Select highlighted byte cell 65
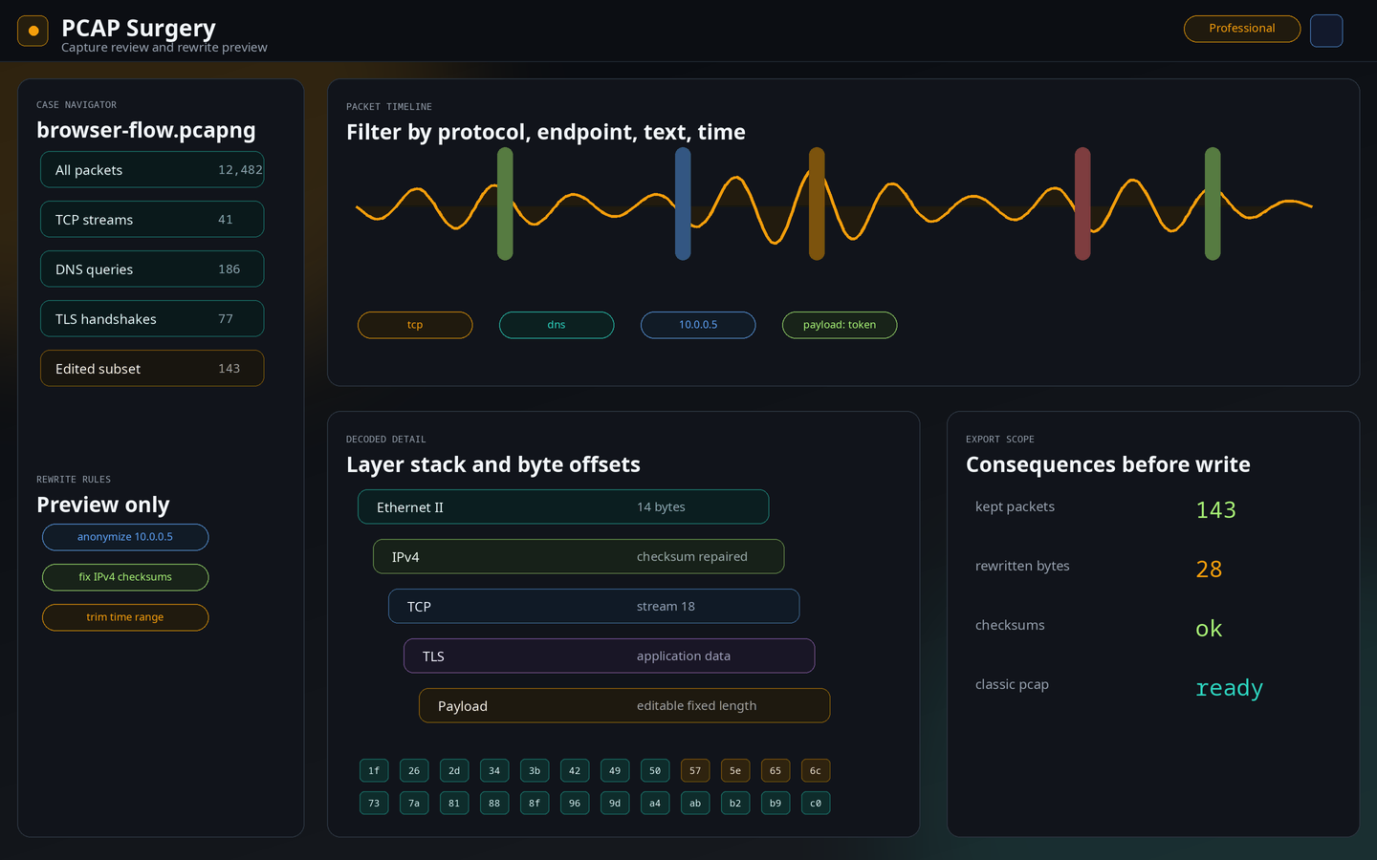1377x860 pixels. (x=776, y=771)
